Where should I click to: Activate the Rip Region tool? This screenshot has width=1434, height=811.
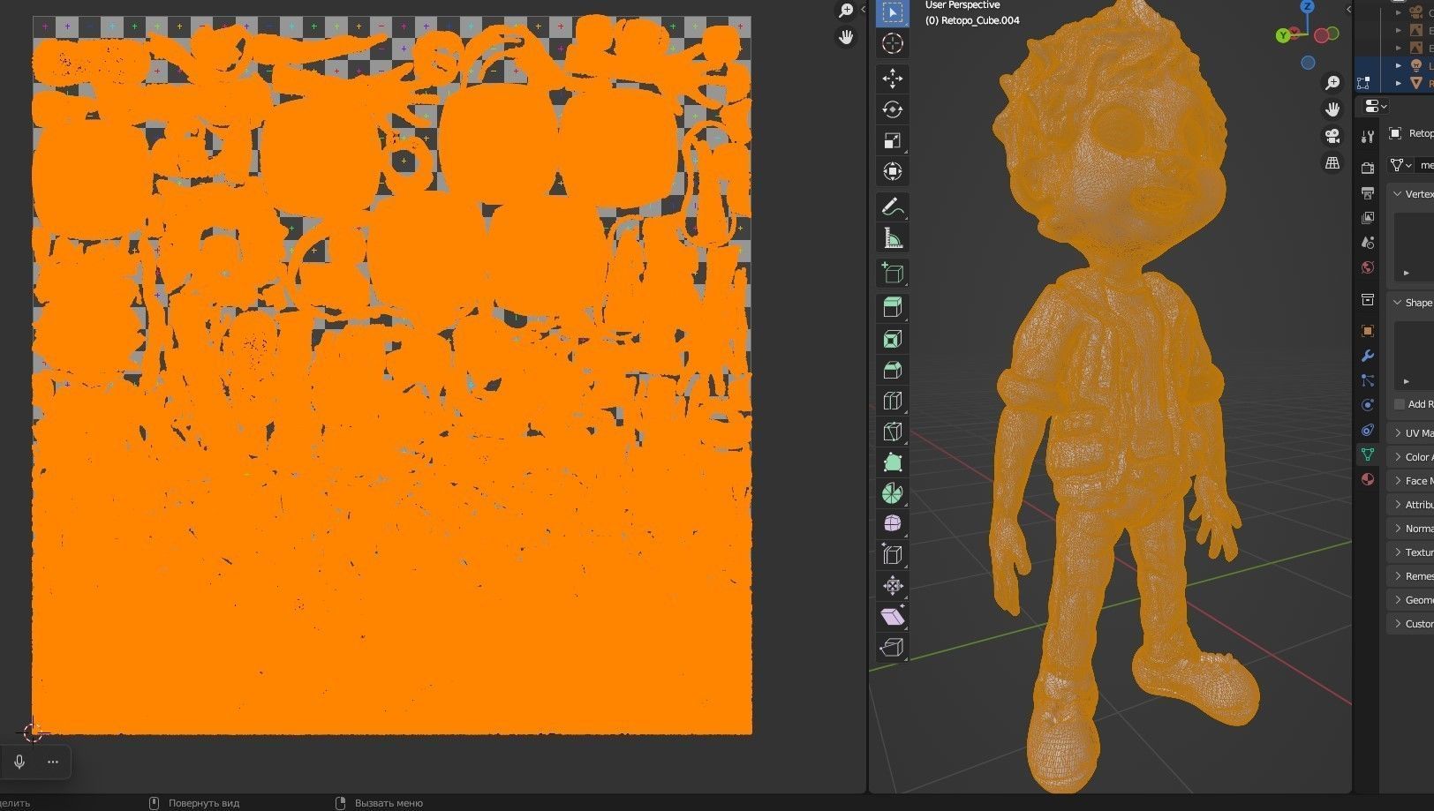click(893, 647)
